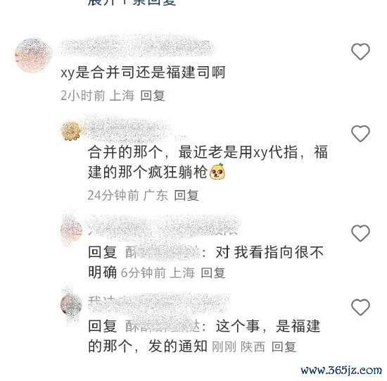
Task: Reply to the 6分钟前 上海 comment
Action: [x=213, y=273]
